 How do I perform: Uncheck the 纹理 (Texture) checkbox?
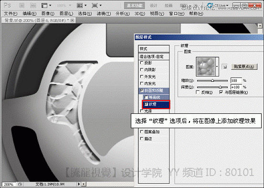click(x=146, y=104)
